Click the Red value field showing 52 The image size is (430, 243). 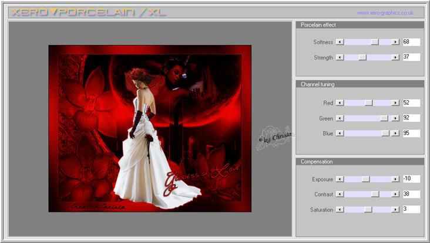pyautogui.click(x=411, y=103)
